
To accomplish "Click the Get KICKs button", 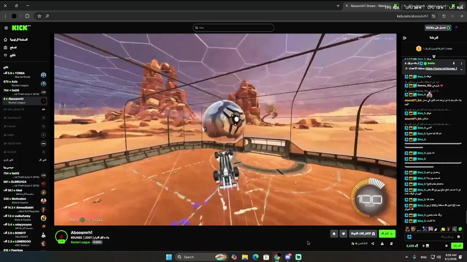I will tap(438, 28).
